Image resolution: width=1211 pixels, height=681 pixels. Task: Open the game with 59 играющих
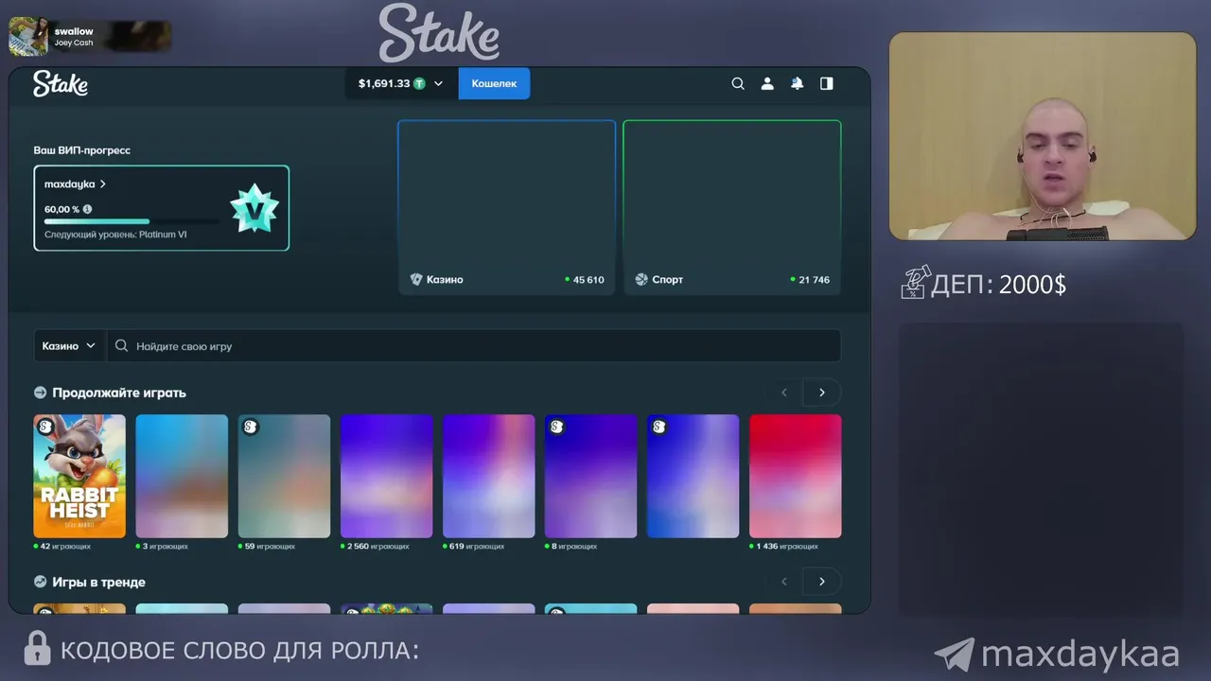[x=284, y=476]
